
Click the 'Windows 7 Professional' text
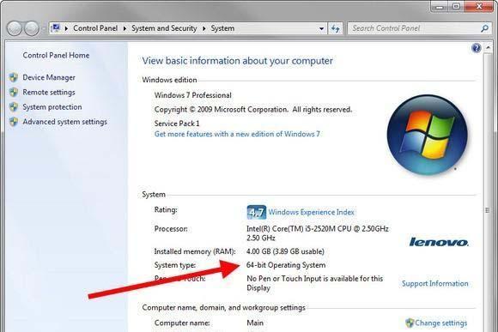click(193, 95)
